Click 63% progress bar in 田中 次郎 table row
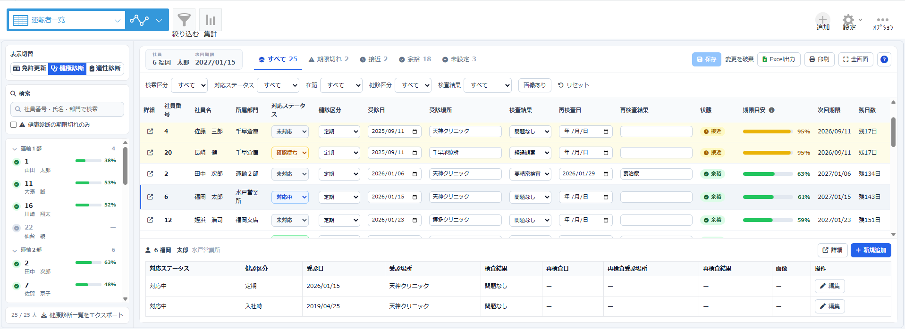This screenshot has width=905, height=329. pos(768,174)
